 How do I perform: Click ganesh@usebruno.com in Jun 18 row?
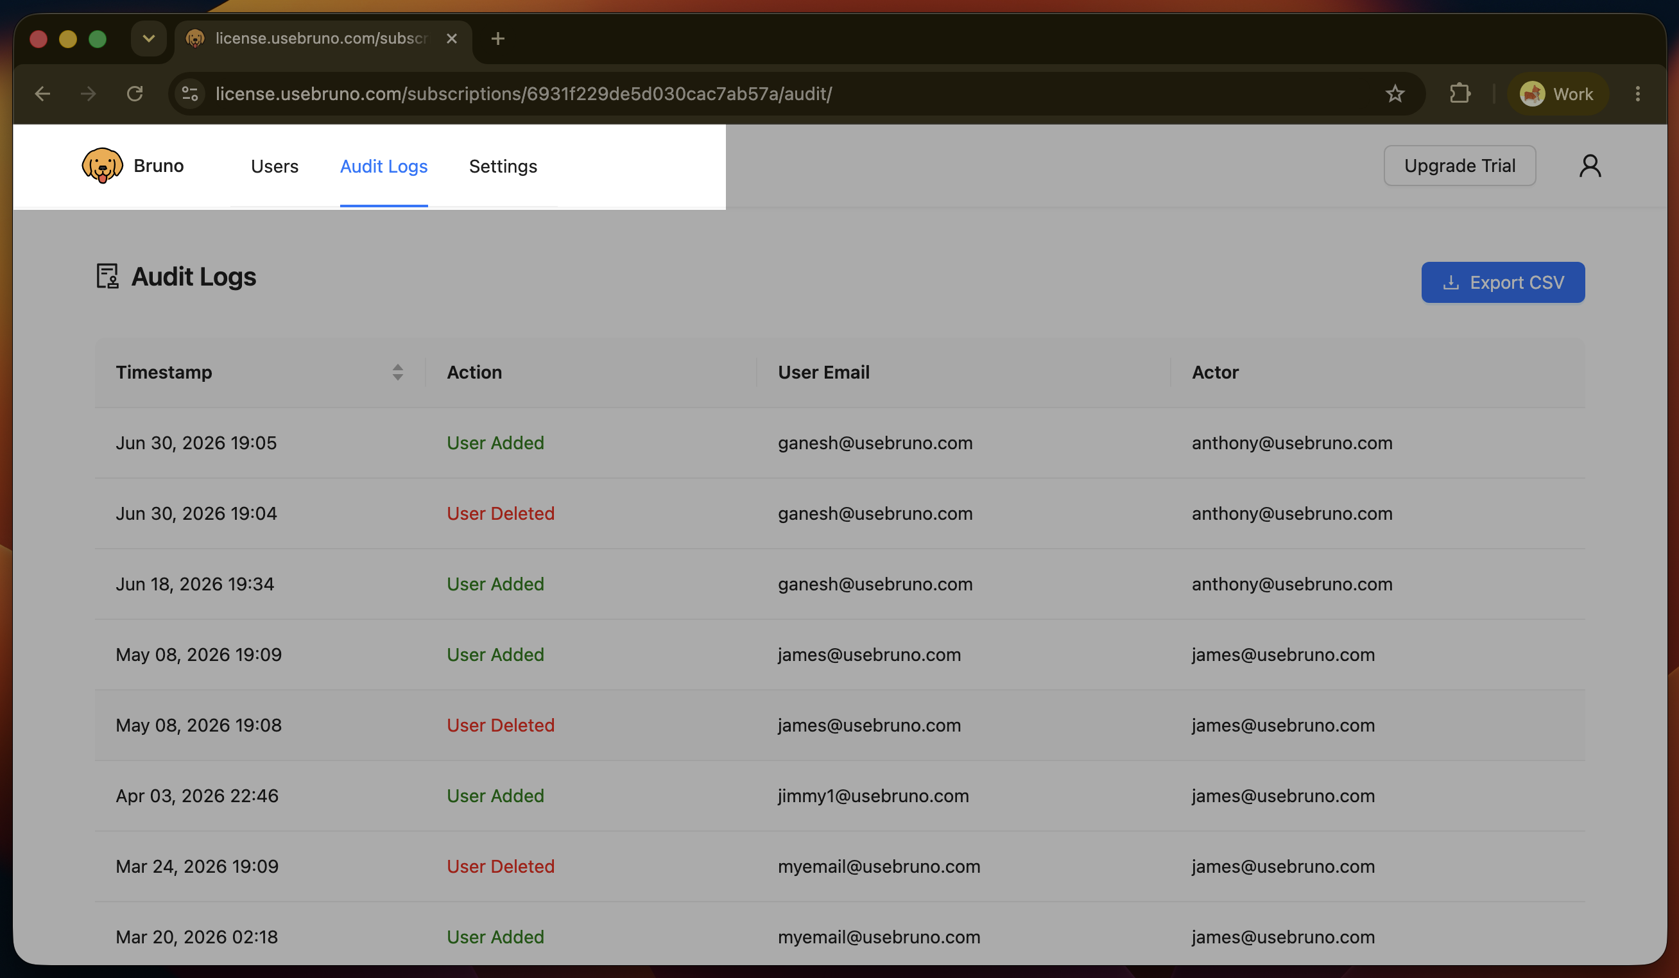coord(875,584)
